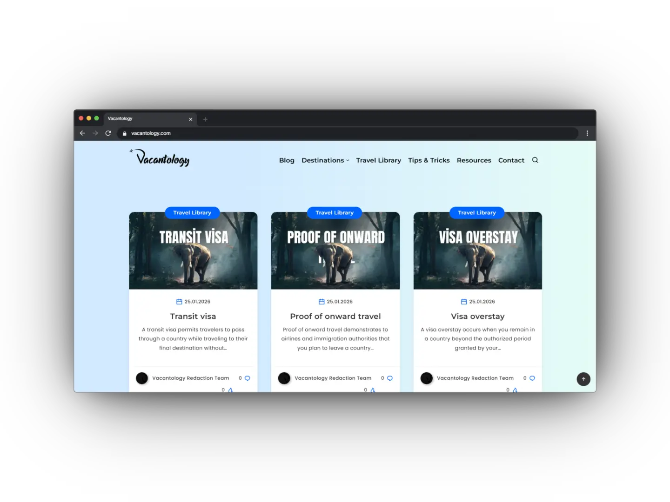Image resolution: width=670 pixels, height=502 pixels.
Task: Click the share icon below the Visa overstay card
Action: 514,390
